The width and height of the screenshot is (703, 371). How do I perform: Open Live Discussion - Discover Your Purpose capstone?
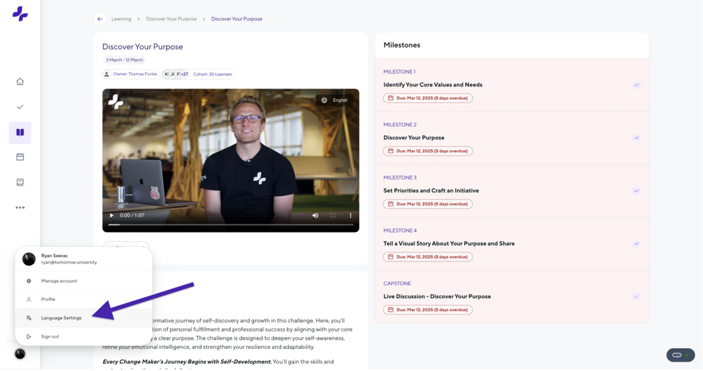437,296
